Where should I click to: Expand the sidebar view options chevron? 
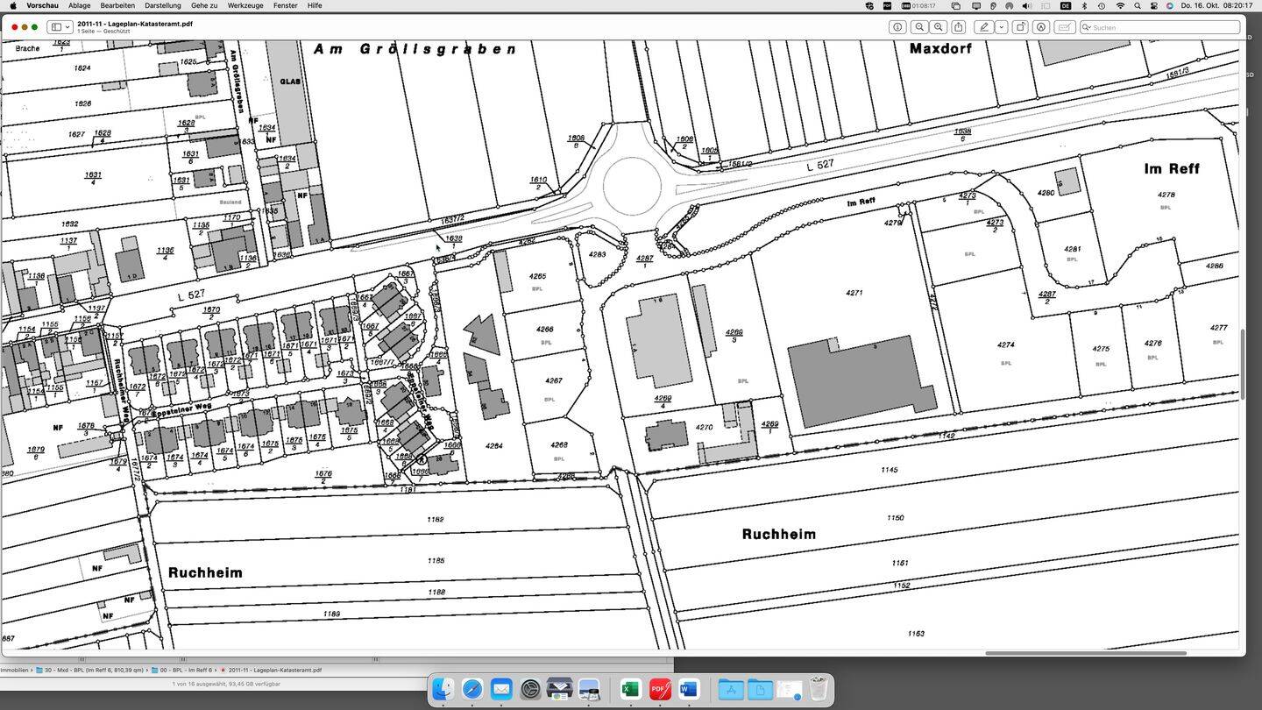pos(67,27)
